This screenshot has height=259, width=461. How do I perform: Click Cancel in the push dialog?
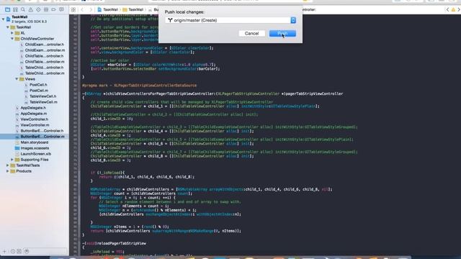click(x=251, y=33)
